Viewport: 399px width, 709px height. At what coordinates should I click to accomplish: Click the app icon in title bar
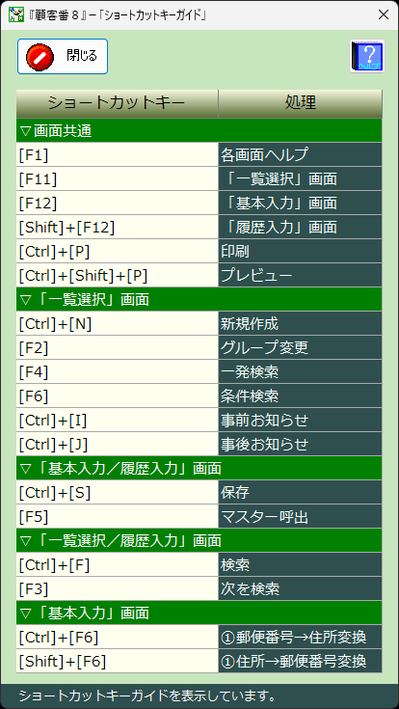point(15,14)
